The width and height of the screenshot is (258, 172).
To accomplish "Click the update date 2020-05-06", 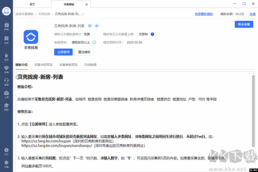I will pos(135,43).
